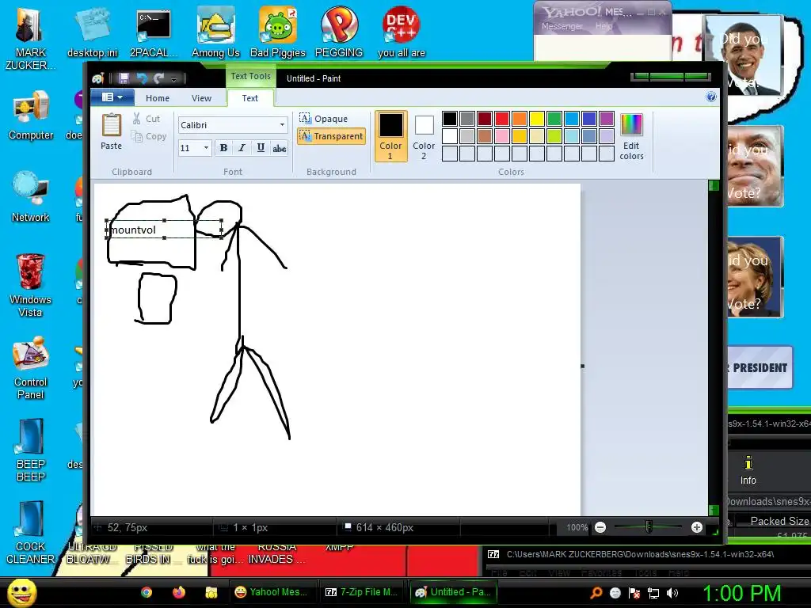This screenshot has width=811, height=608.
Task: Click the Copy button in Clipboard group
Action: (x=149, y=136)
